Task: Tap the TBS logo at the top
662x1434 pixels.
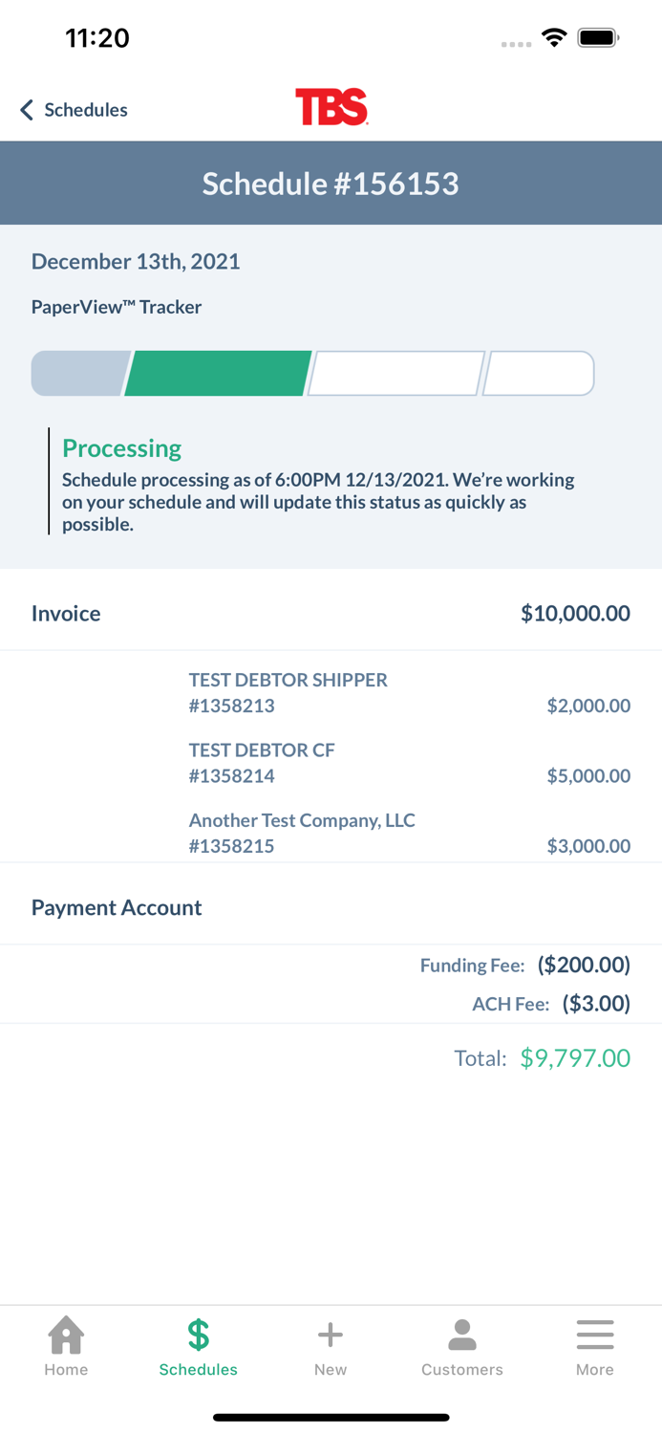Action: [x=331, y=108]
